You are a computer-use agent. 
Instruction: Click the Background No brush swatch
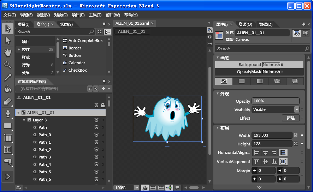coord(271,65)
